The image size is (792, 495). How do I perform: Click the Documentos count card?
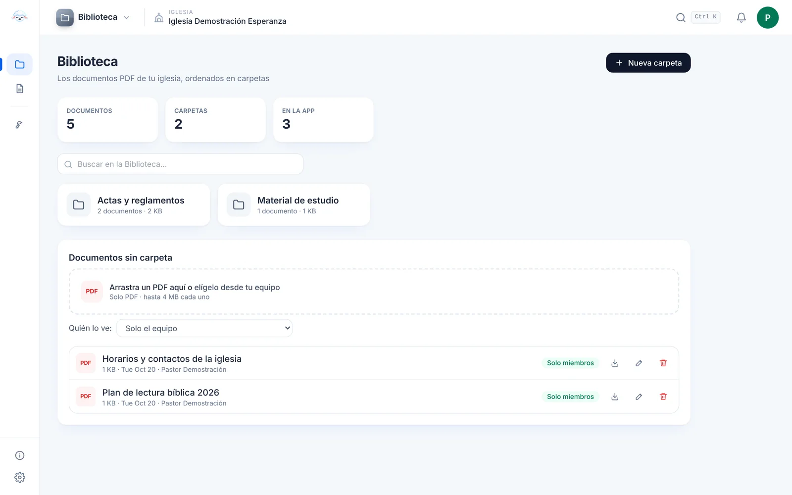(107, 120)
